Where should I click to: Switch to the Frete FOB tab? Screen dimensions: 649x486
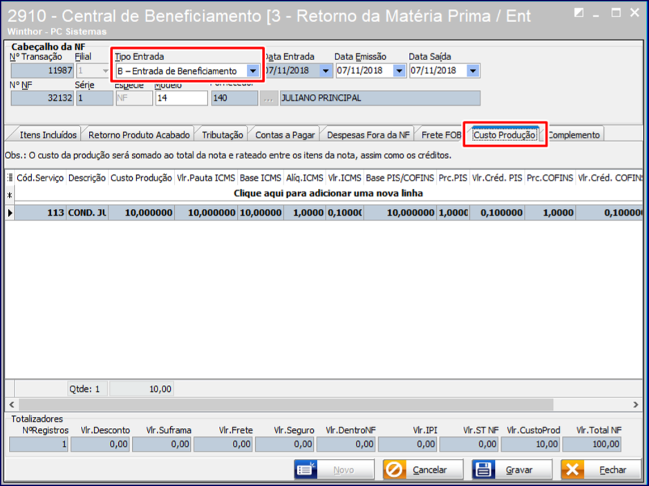[441, 135]
